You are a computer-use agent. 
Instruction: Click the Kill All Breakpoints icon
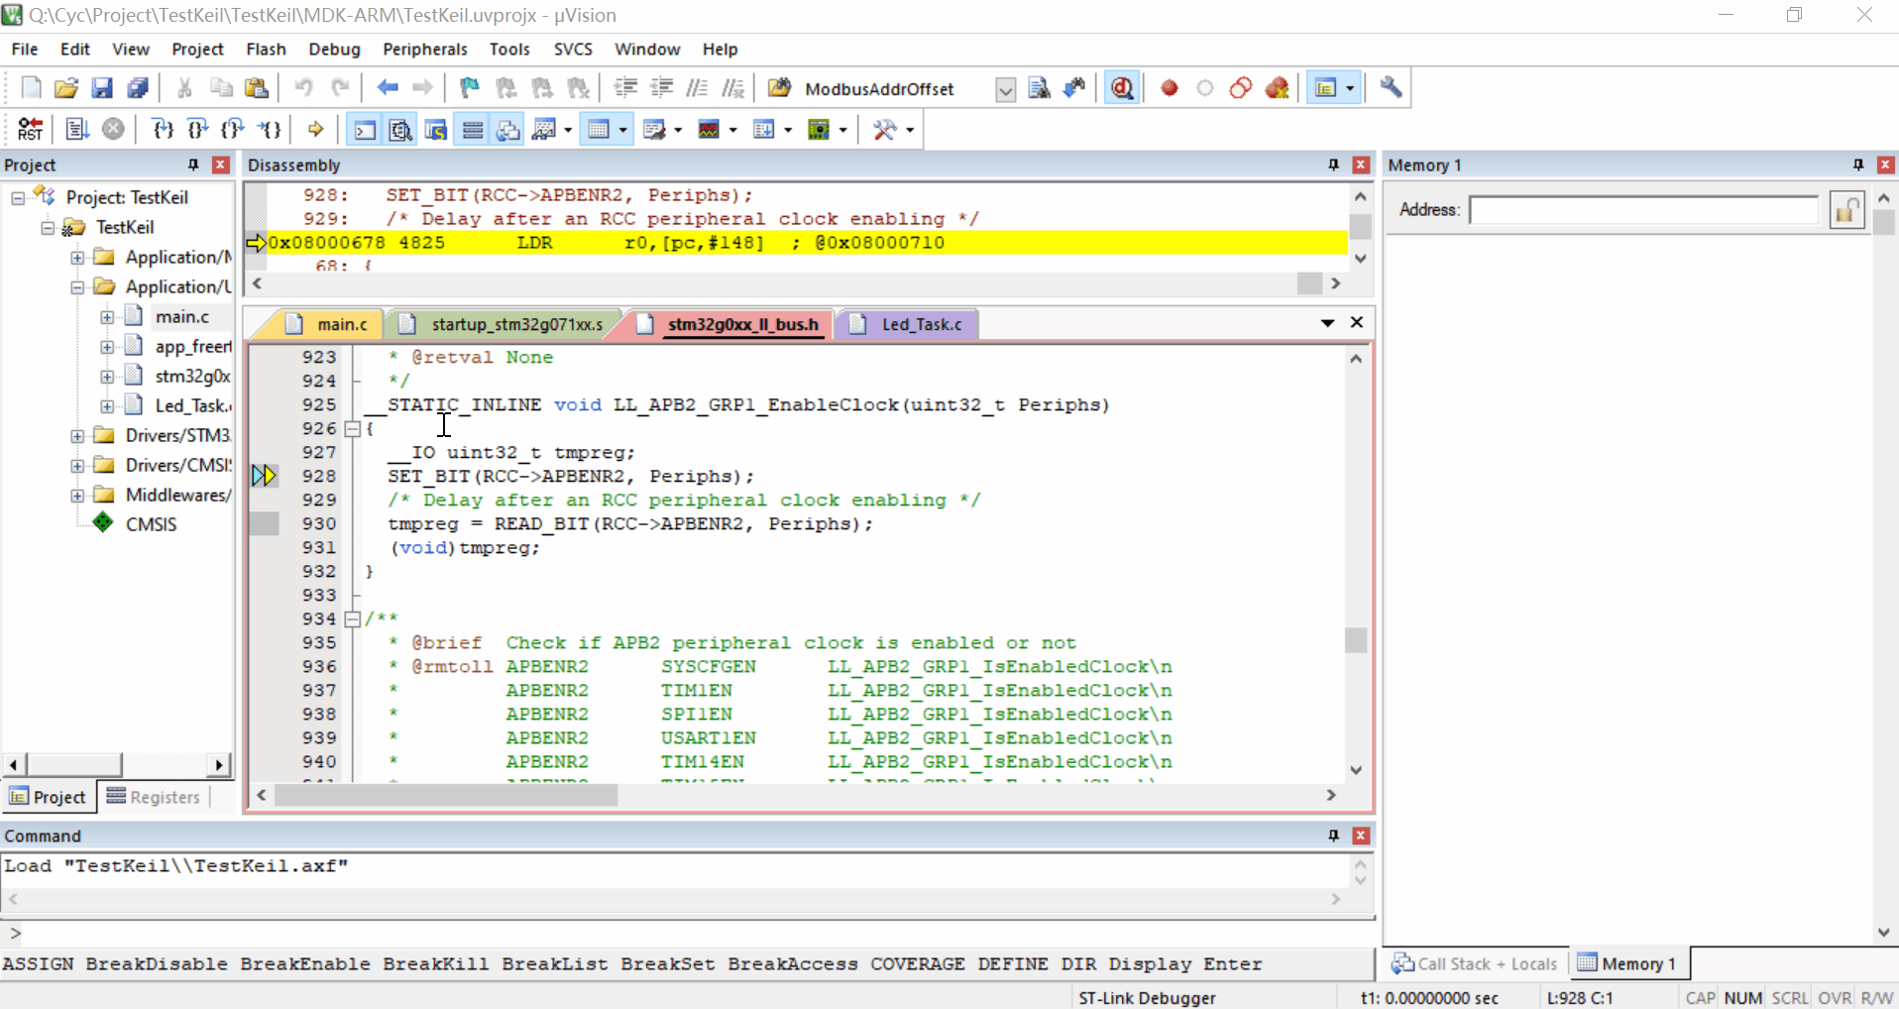coord(1277,88)
